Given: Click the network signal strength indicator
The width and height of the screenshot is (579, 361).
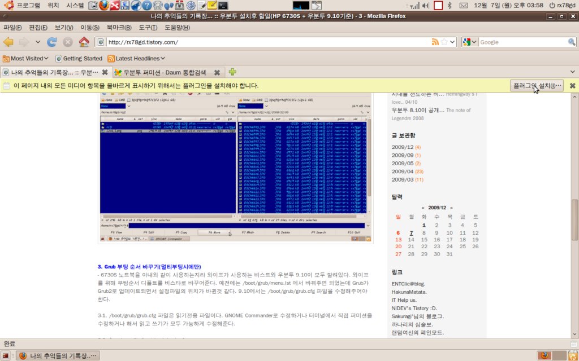Looking at the screenshot, I should [x=413, y=6].
